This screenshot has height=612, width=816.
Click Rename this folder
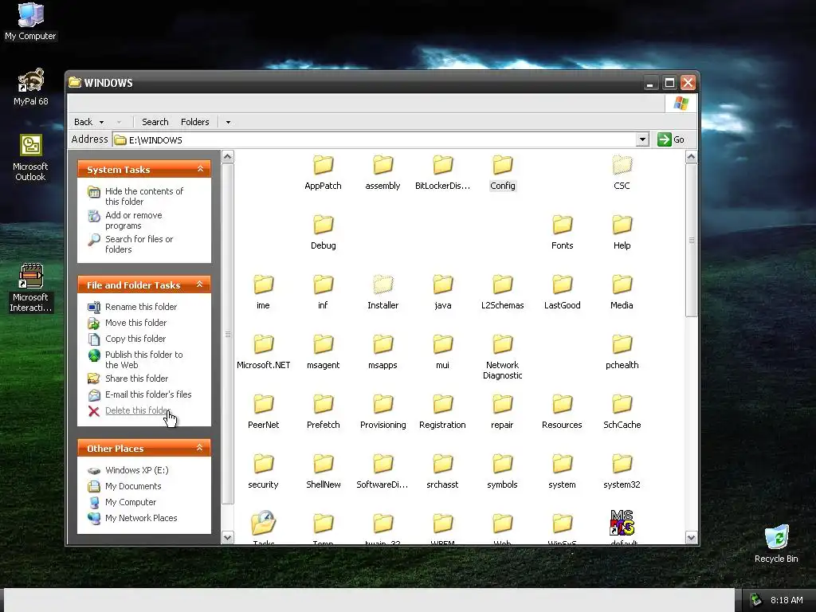click(141, 307)
